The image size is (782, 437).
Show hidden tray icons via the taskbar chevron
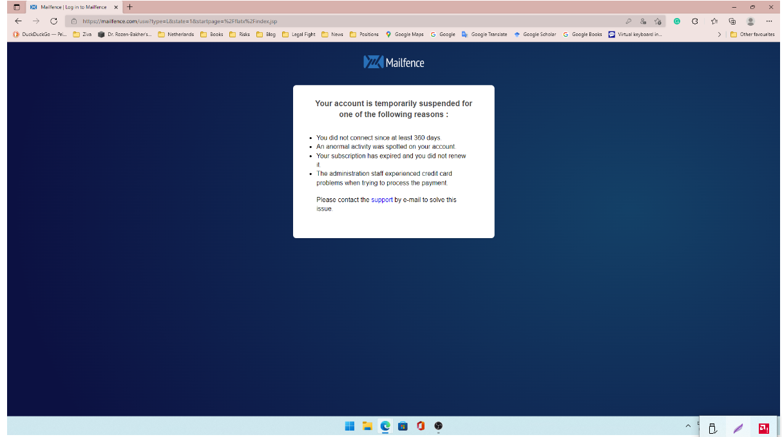tap(688, 426)
